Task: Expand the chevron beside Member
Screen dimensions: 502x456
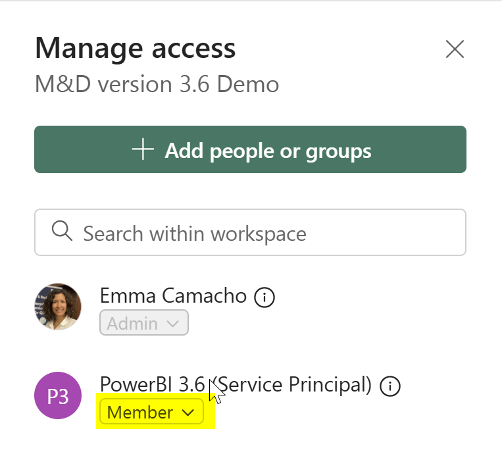Action: point(188,413)
